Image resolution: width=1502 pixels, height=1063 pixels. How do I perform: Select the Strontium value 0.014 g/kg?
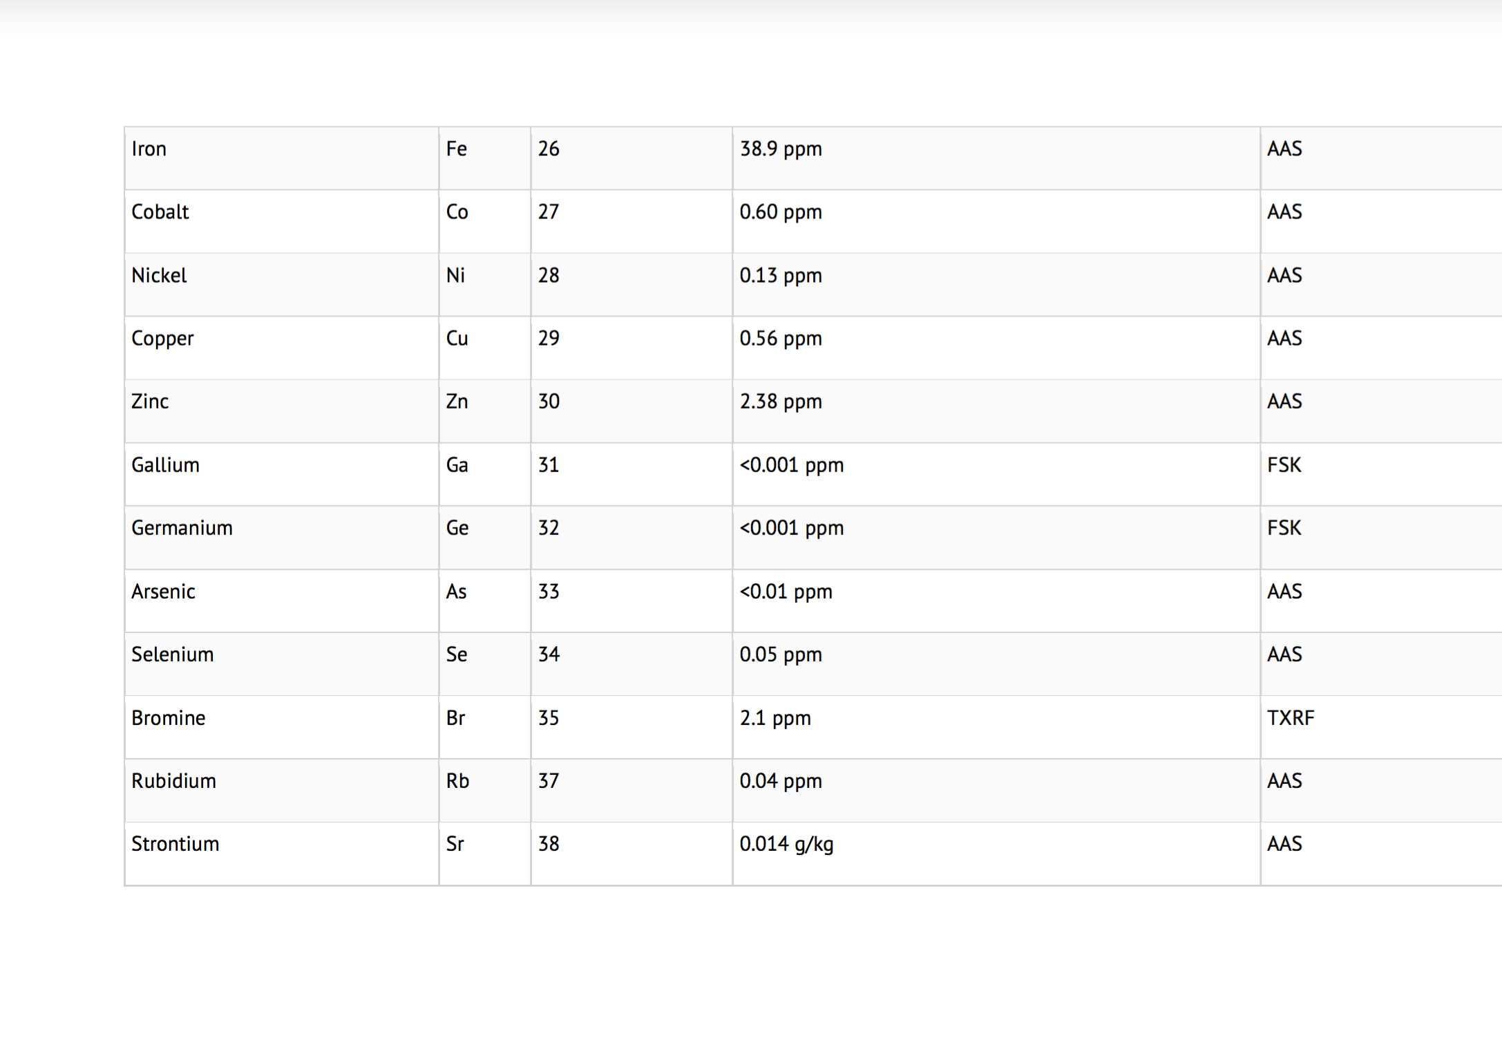pyautogui.click(x=786, y=844)
